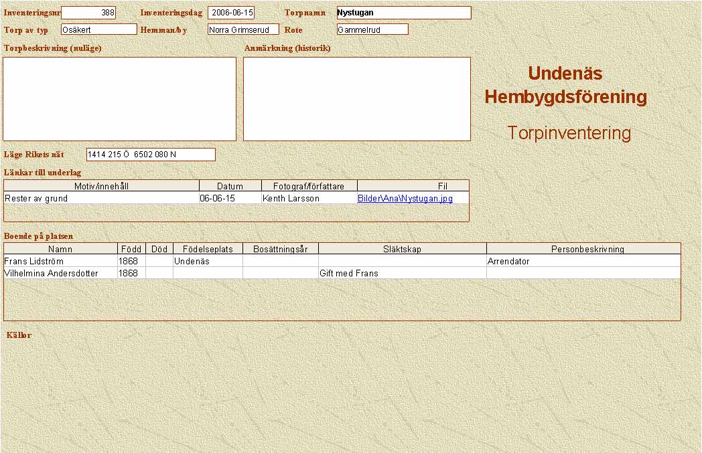Screen dimensions: 702x453
Task: Open the Bilder\Ana\Nystugan.jpg file link
Action: tap(405, 199)
